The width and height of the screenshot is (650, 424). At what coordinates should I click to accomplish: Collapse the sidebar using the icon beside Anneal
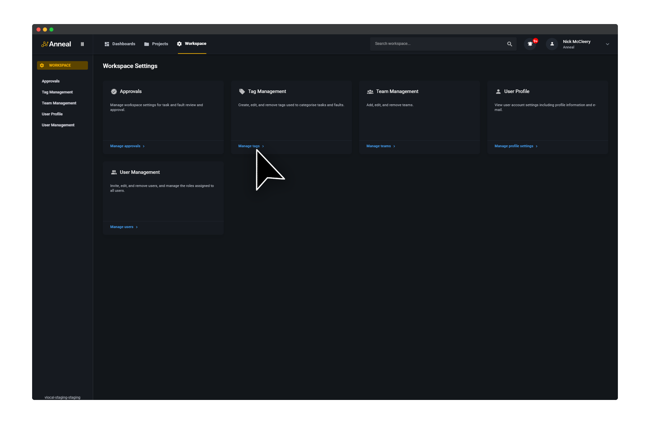pyautogui.click(x=82, y=44)
